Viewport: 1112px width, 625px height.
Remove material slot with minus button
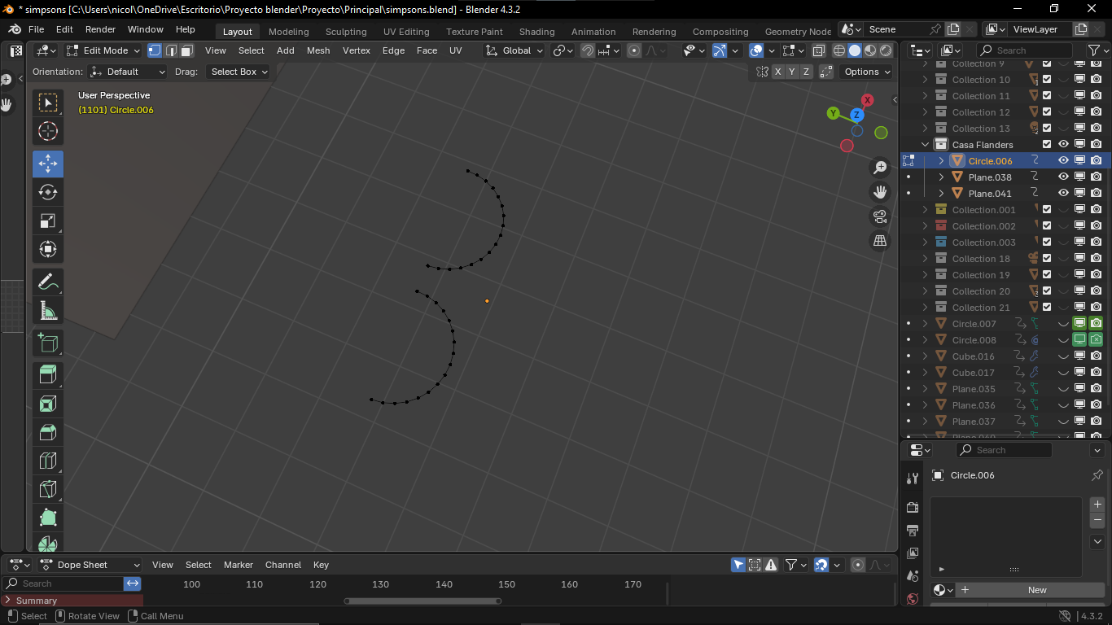point(1097,520)
